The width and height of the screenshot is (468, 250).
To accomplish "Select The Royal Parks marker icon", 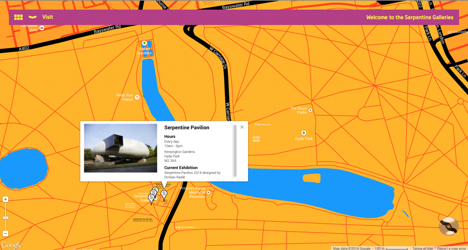I will coord(310,110).
